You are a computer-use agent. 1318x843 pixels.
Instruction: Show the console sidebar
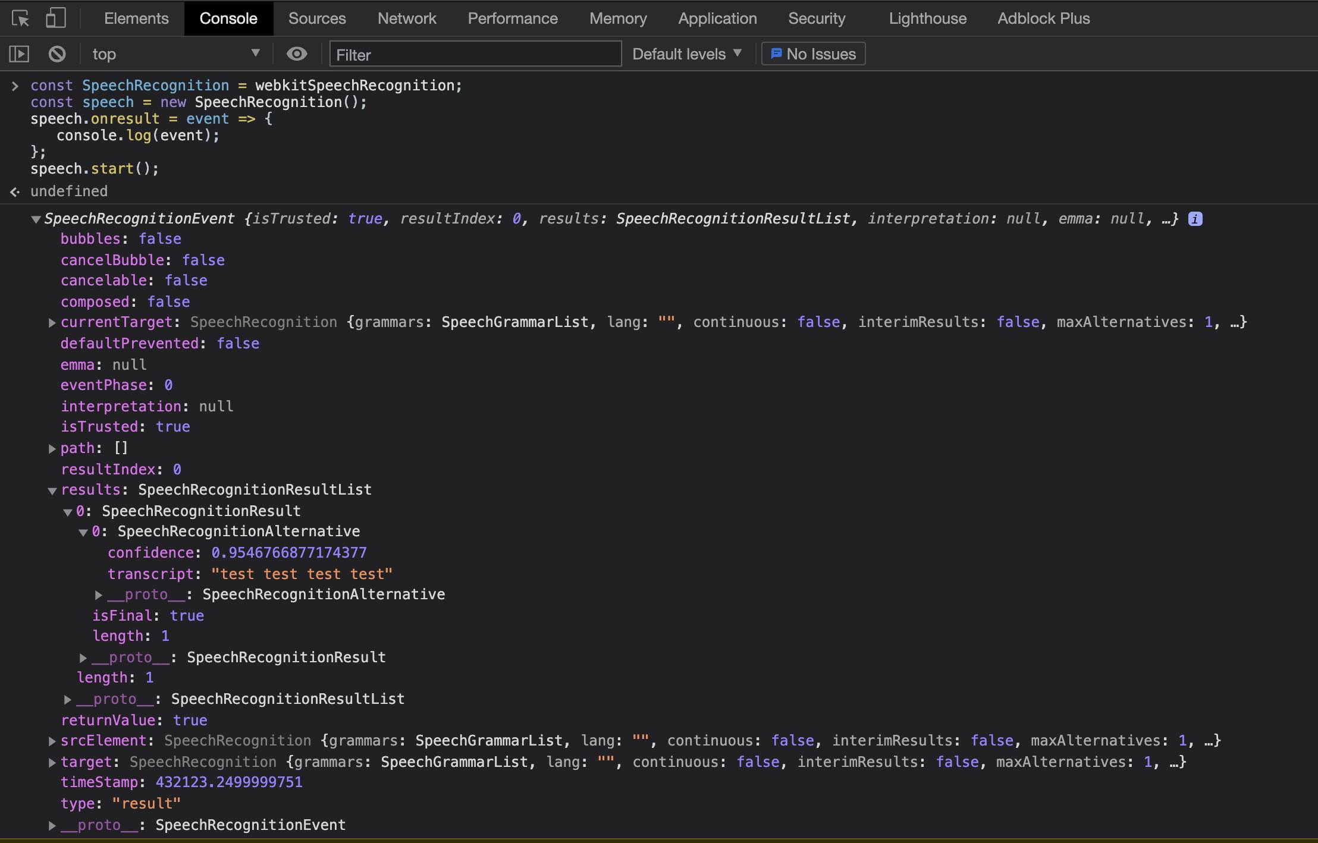click(18, 54)
